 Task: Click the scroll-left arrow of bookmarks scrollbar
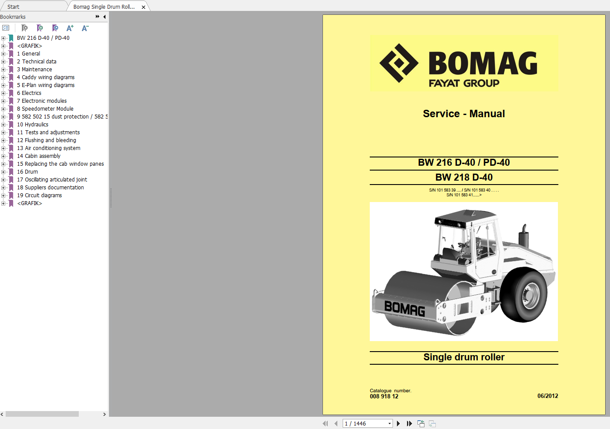tap(2, 414)
